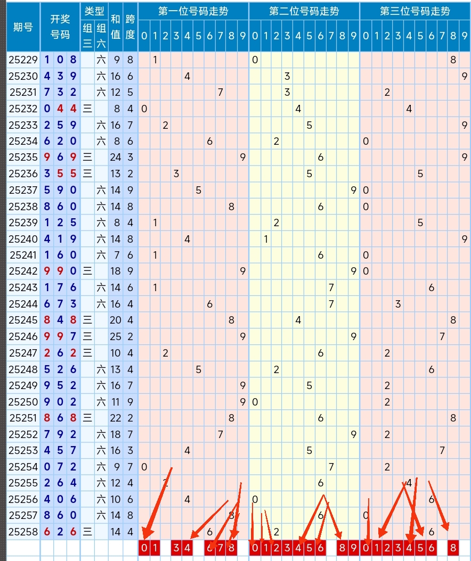Select period number 25235
The height and width of the screenshot is (561, 471).
(23, 158)
